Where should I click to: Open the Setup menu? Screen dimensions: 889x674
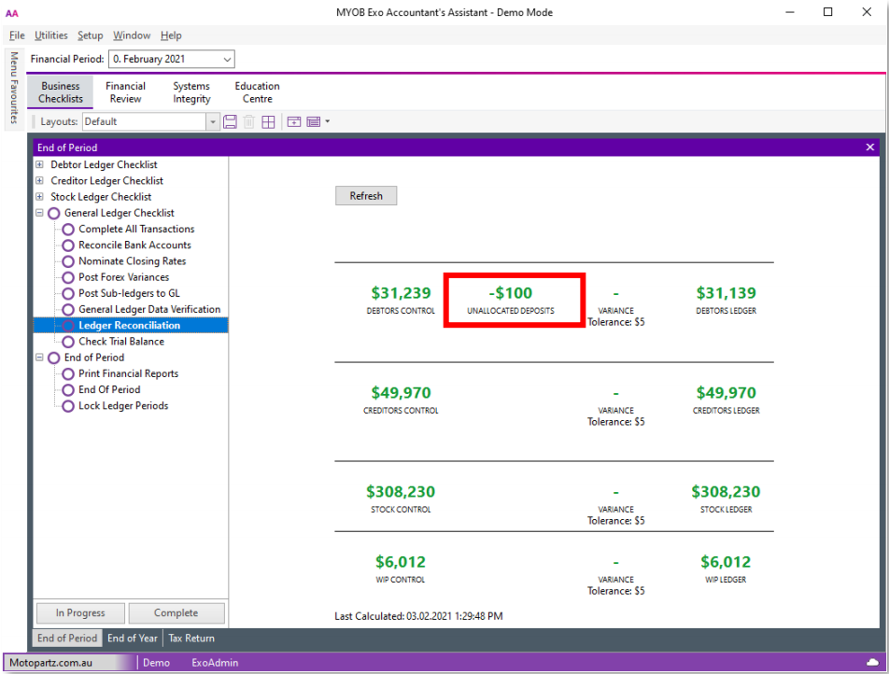coord(91,35)
